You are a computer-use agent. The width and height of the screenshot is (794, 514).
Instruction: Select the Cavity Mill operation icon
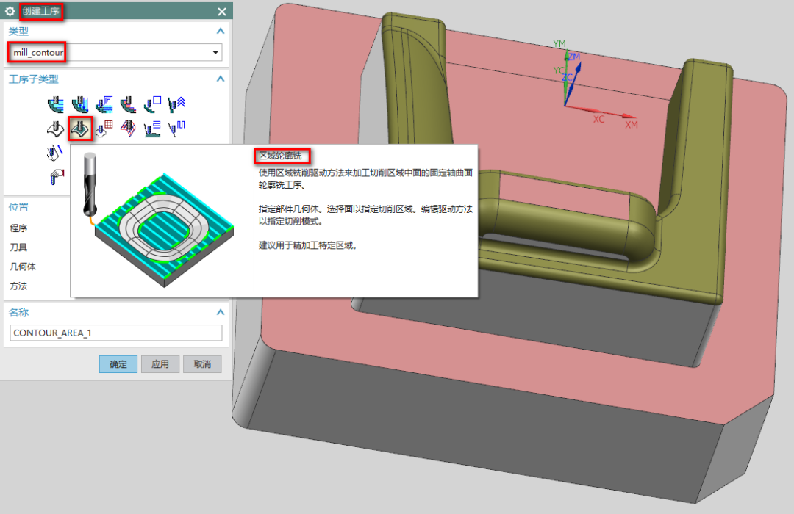[x=56, y=104]
